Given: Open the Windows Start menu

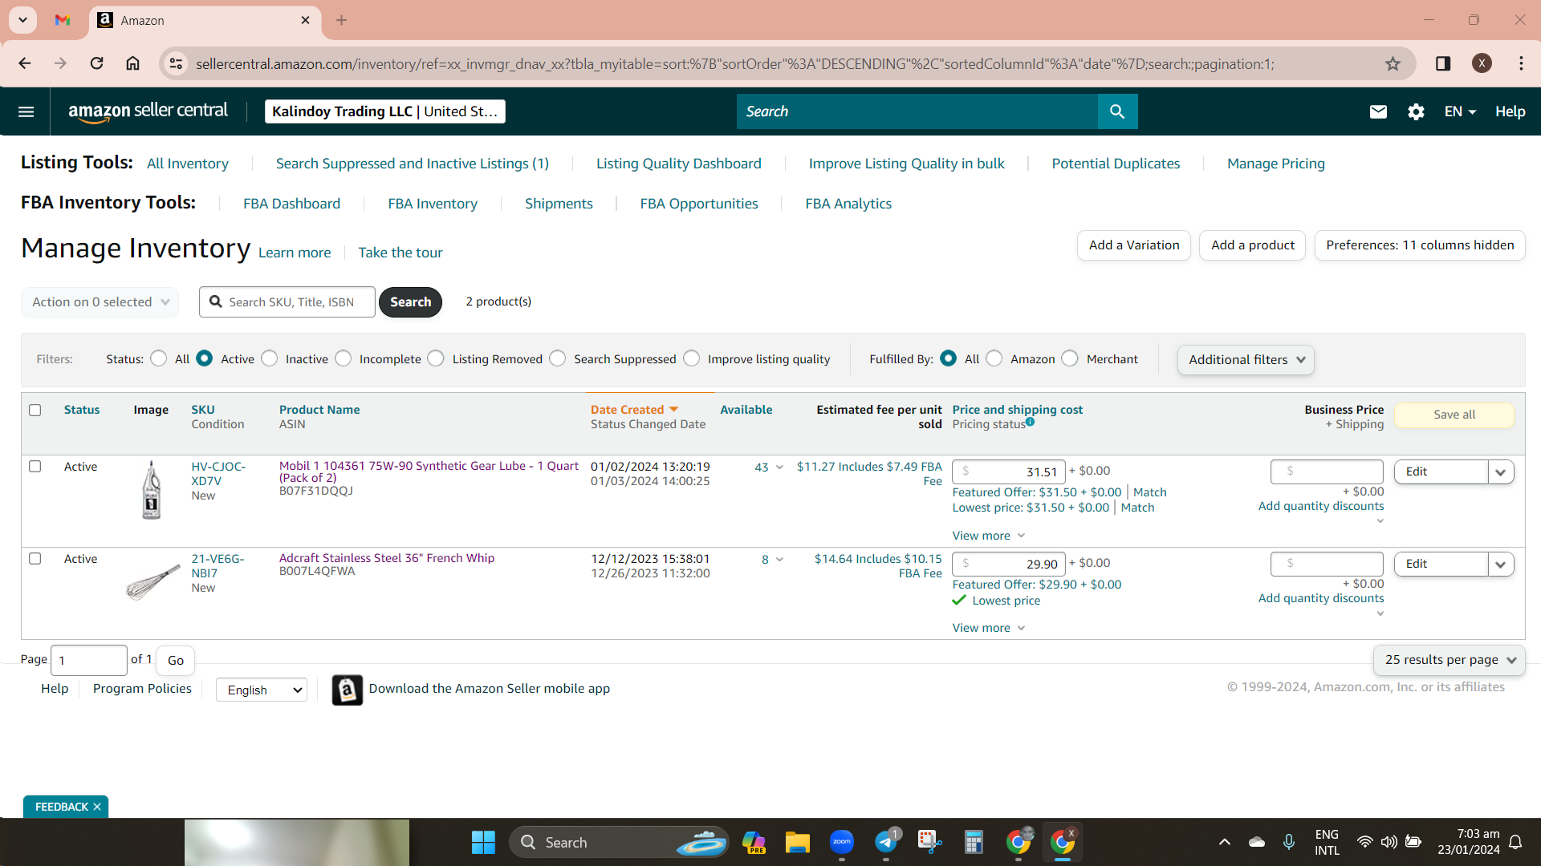Looking at the screenshot, I should 483,842.
